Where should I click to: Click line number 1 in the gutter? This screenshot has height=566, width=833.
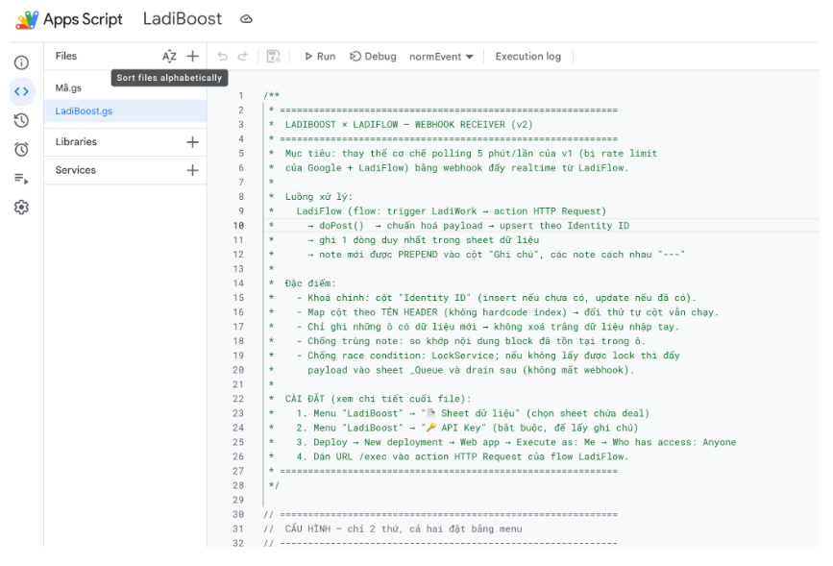240,96
